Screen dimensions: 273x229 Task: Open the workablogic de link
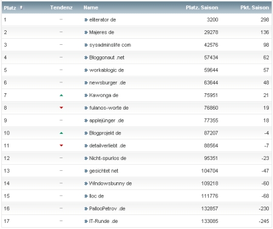(107, 70)
